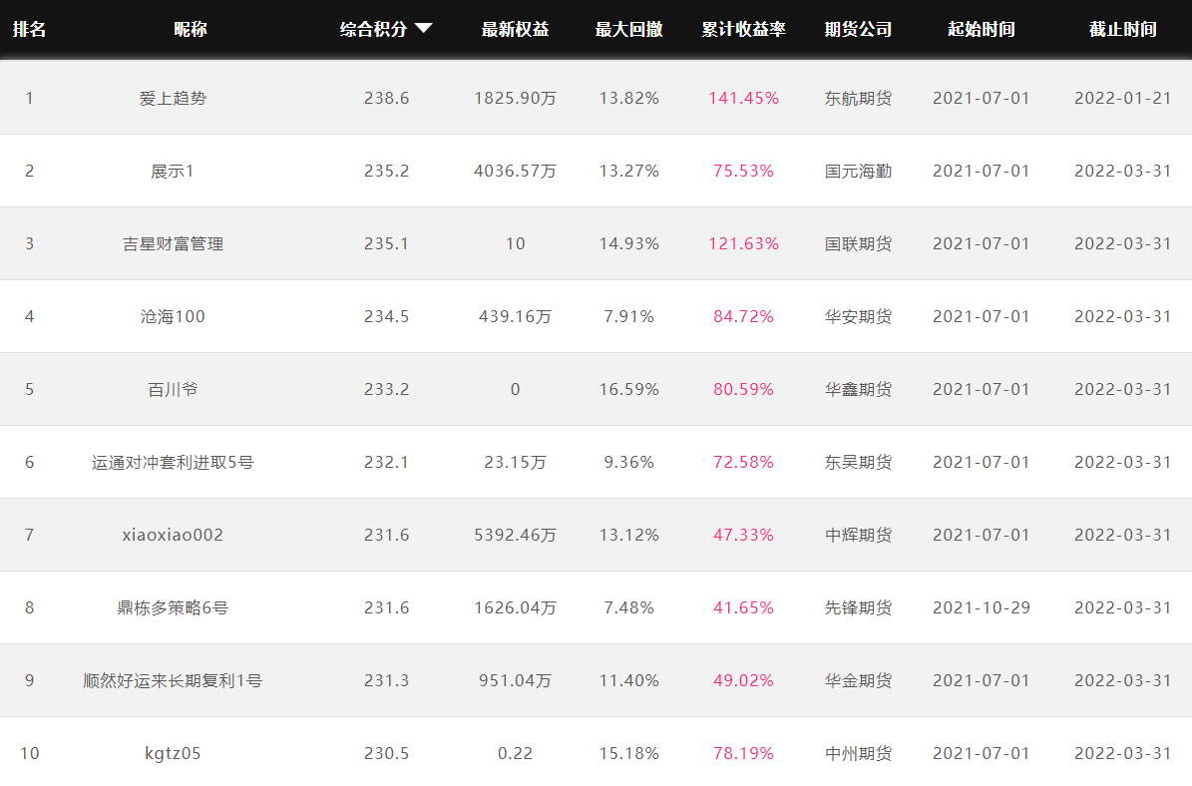Click the 最大回撤 column header
Screen dimensions: 1192x786
628,29
